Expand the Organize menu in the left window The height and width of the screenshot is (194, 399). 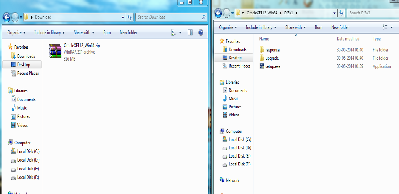[16, 32]
